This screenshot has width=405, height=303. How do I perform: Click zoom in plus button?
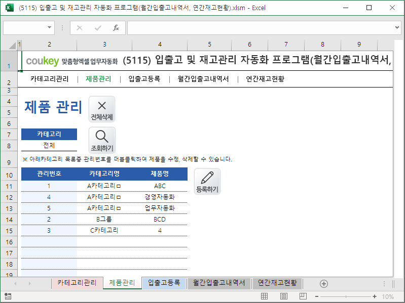[375, 296]
